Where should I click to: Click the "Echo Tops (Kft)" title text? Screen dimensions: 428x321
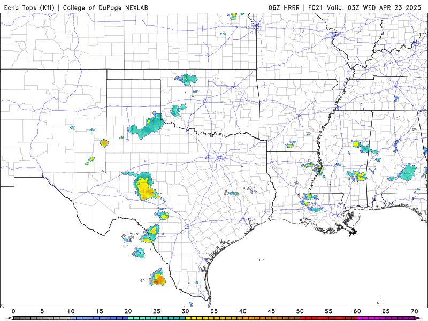pyautogui.click(x=29, y=7)
